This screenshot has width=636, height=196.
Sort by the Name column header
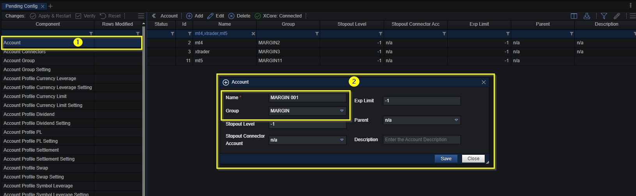tap(225, 24)
